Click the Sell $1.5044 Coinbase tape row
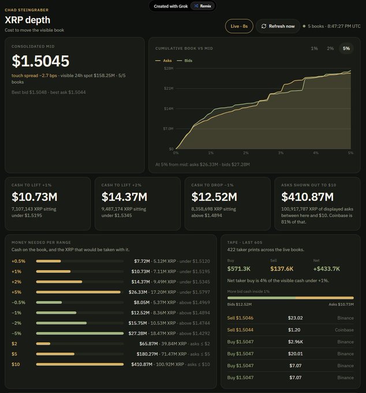 coord(290,330)
